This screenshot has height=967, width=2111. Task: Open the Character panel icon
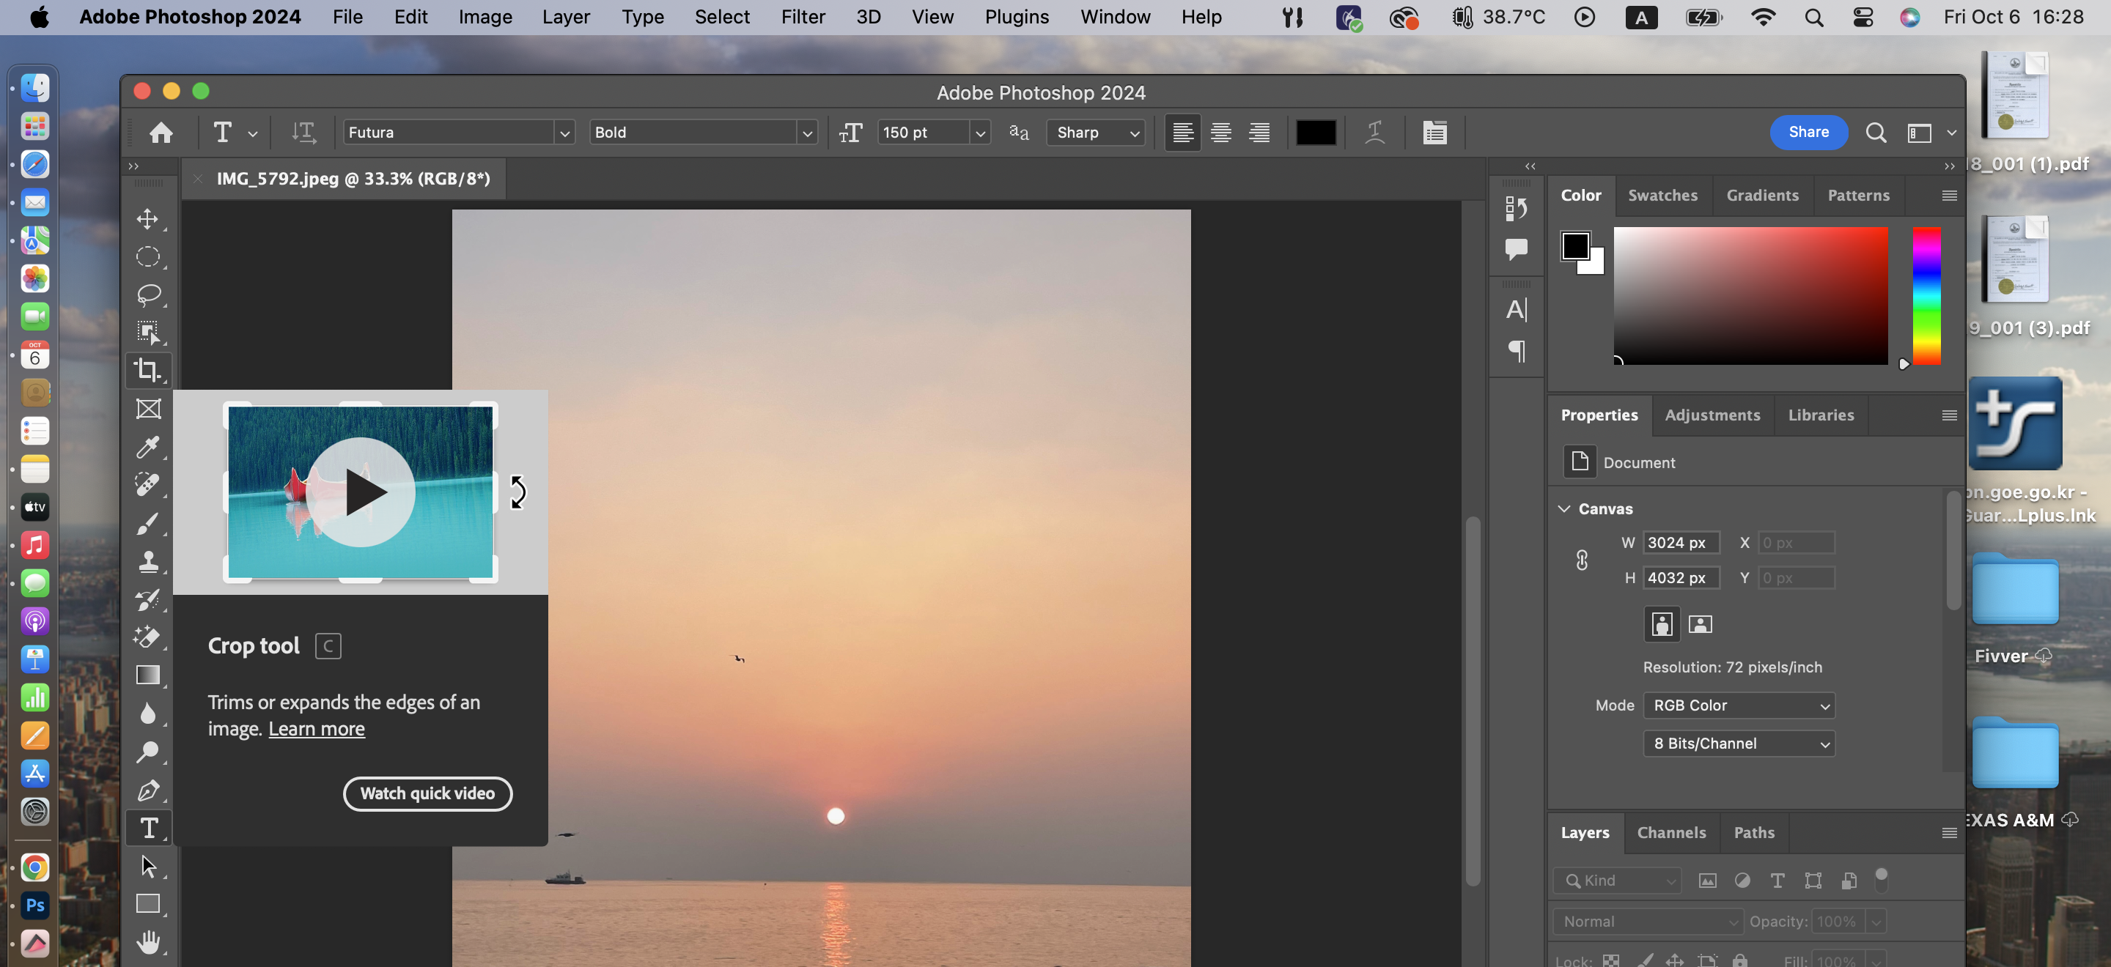tap(1516, 309)
